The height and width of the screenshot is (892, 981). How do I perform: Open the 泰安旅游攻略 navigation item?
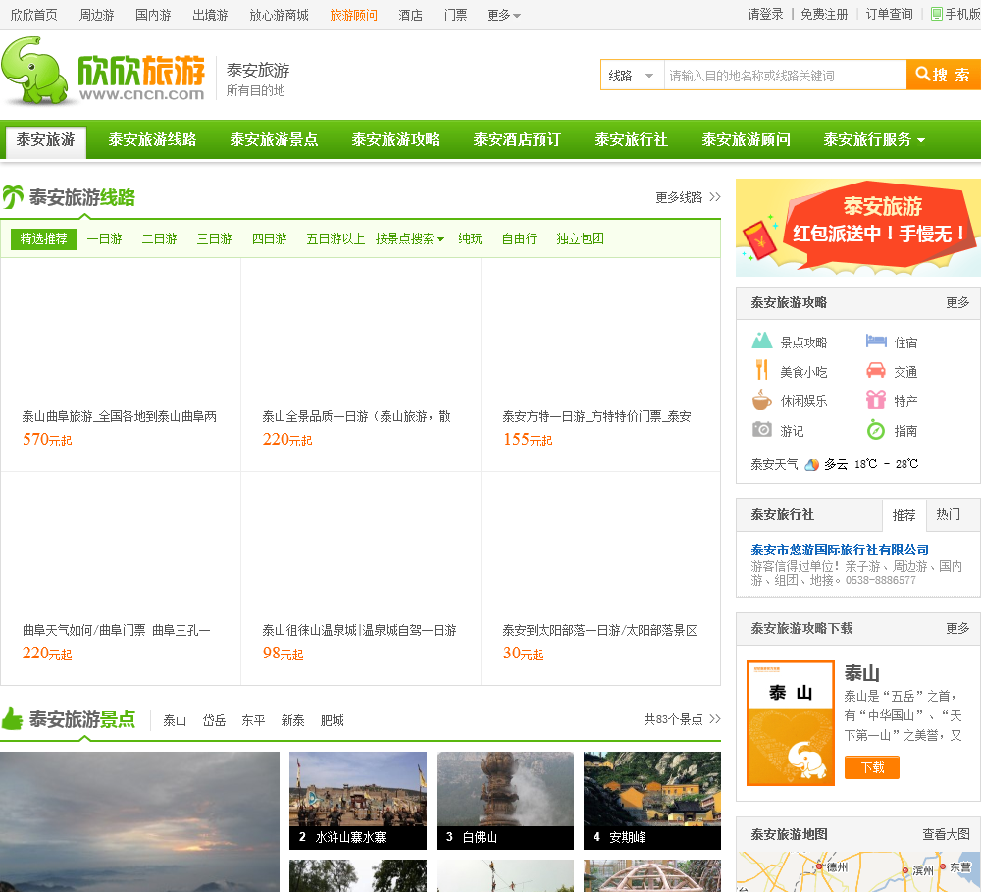395,139
